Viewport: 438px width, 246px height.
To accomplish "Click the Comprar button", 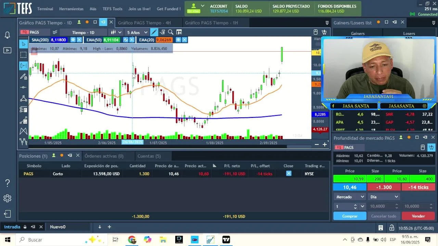I will pos(350,216).
